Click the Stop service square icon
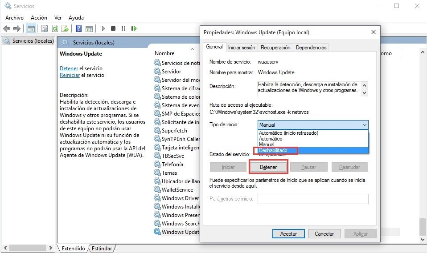 click(113, 28)
